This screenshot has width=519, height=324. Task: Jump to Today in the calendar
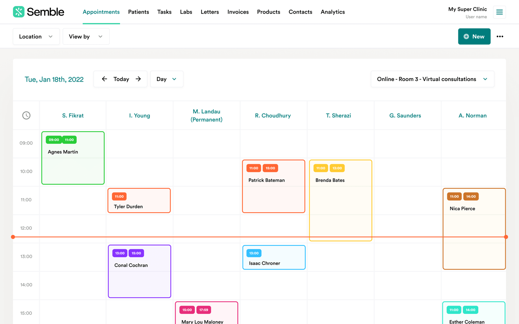coord(121,79)
